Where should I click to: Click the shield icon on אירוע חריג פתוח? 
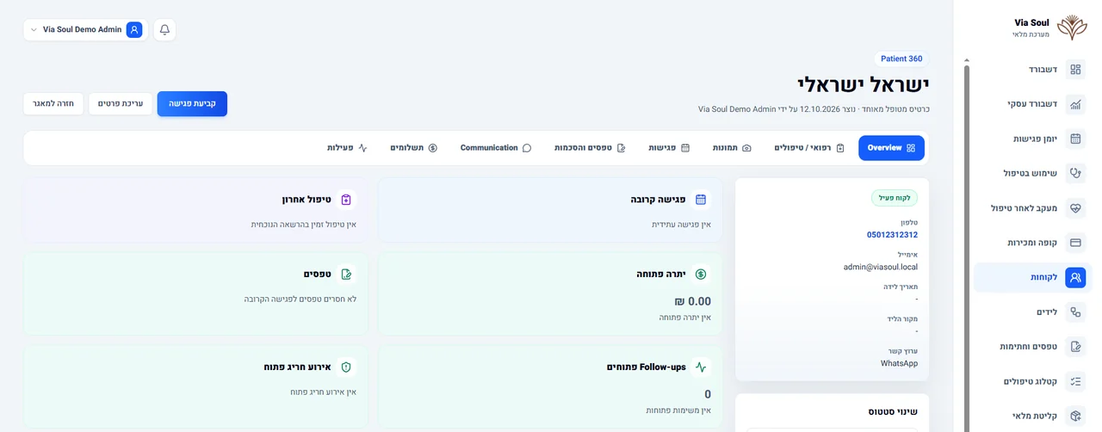[x=346, y=367]
